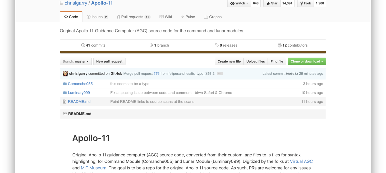Click the Comanche055 folder icon

(65, 84)
